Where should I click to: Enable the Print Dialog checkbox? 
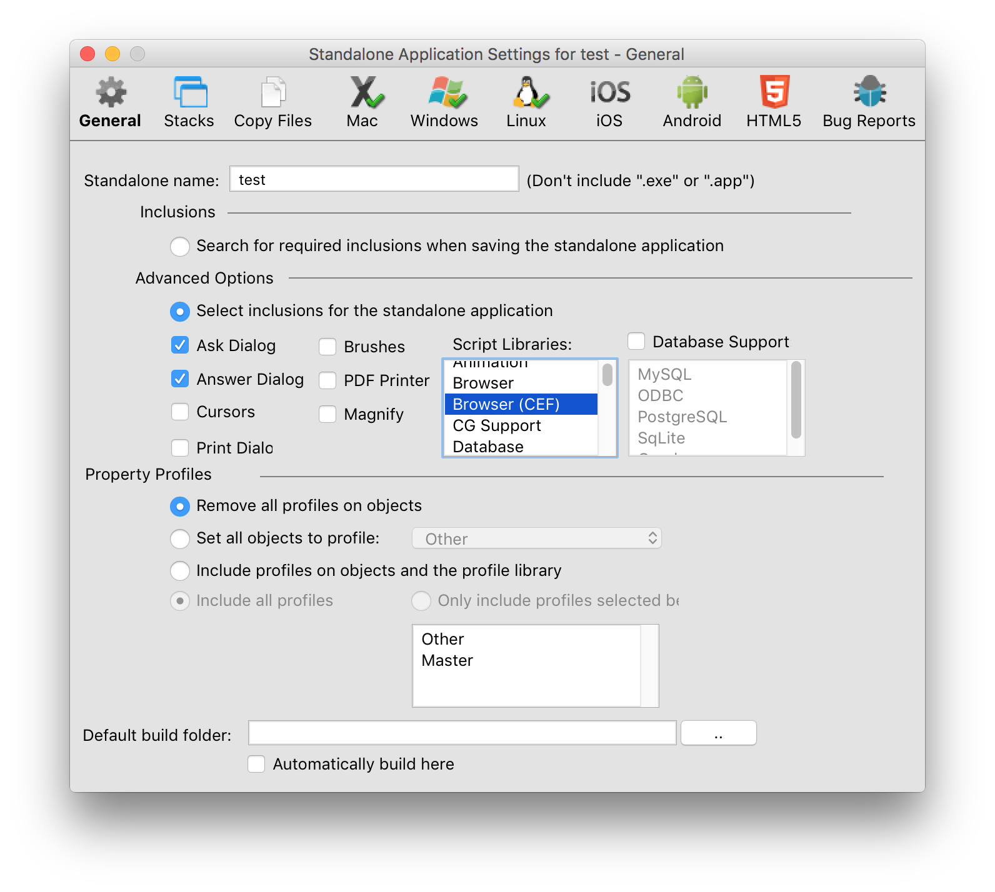[180, 448]
